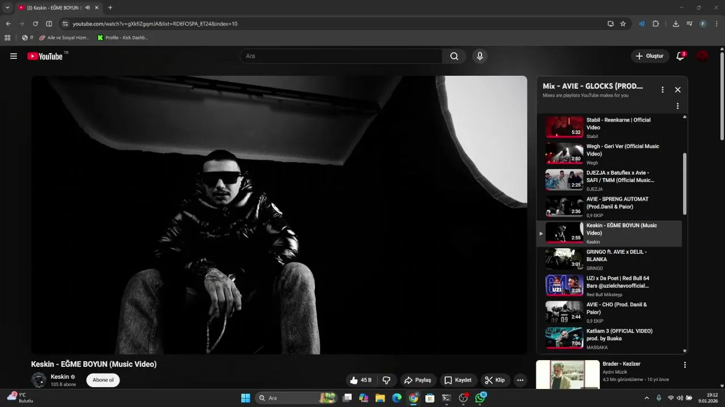Open Chrome profile avatar

pos(703,24)
